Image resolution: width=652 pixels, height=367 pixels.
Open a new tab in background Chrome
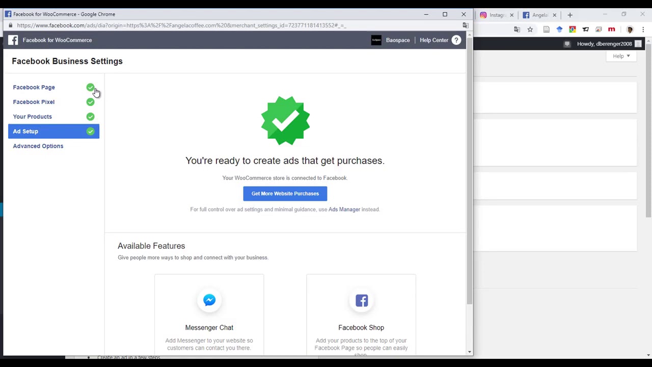(570, 15)
